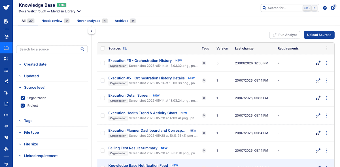Open the Execution Health Trend & Activity Chart source
Screen dimensions: 340x167
pos(143,113)
